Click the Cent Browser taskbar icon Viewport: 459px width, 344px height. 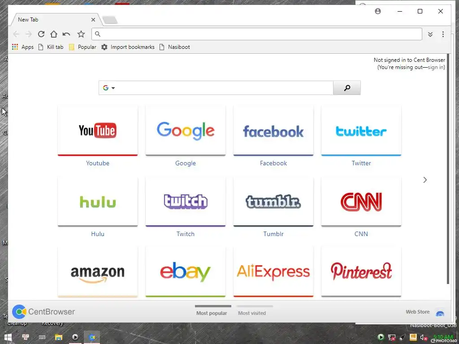click(92, 338)
